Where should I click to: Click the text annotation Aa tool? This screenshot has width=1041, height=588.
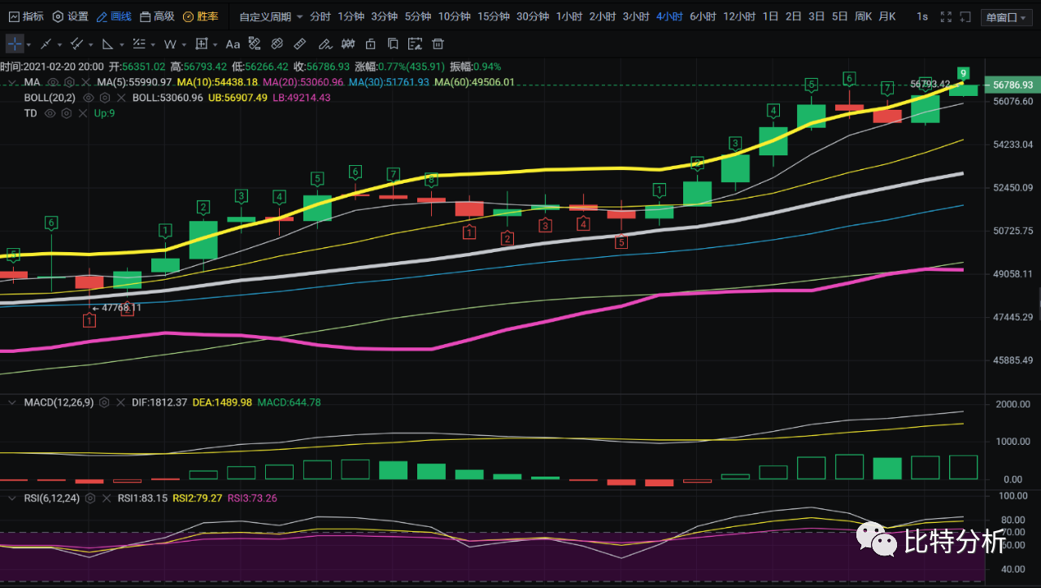[x=233, y=44]
